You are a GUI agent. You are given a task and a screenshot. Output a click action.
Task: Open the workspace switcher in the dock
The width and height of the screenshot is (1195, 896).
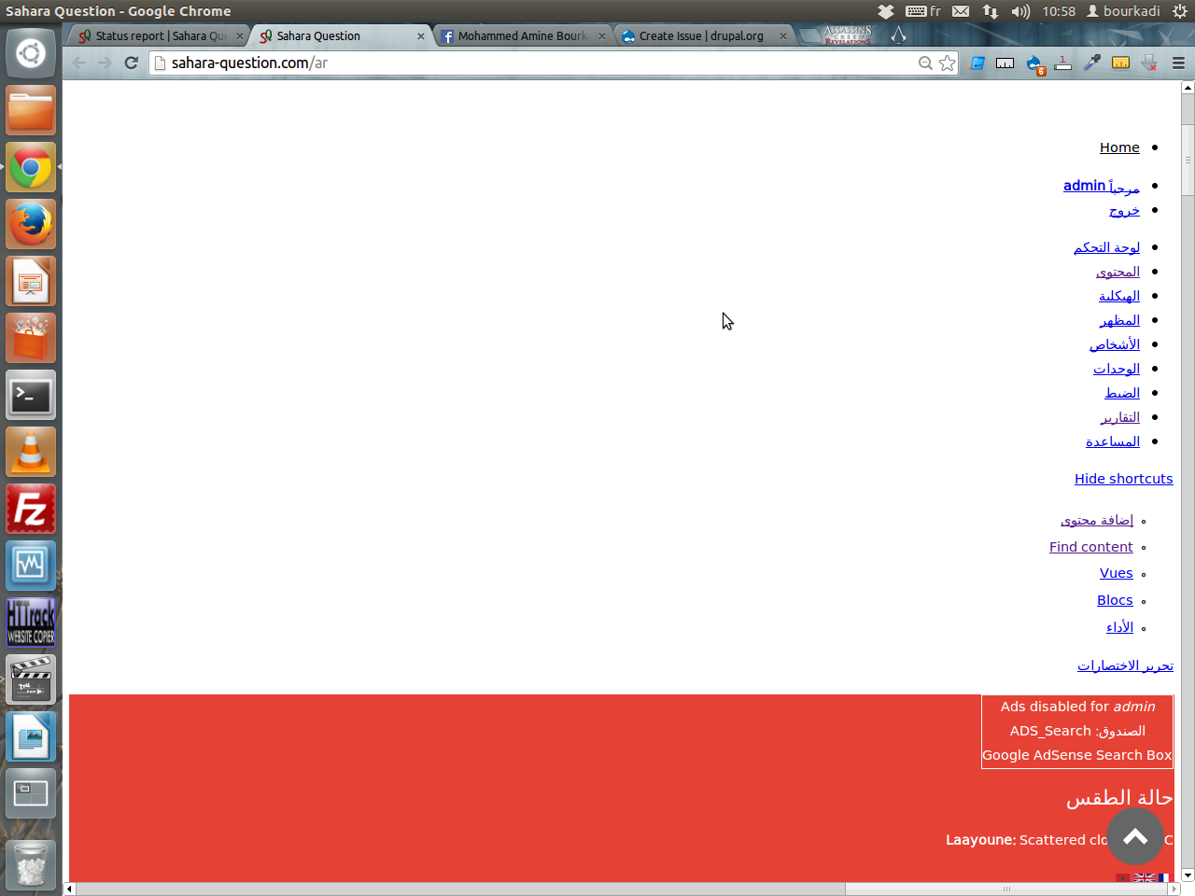tap(31, 793)
